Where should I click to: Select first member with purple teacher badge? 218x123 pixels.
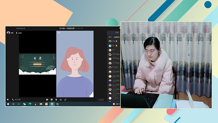[x=113, y=41]
